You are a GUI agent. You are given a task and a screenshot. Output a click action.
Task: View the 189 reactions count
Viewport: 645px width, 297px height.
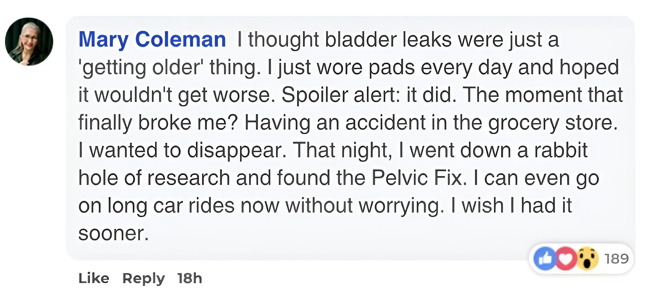pyautogui.click(x=616, y=259)
